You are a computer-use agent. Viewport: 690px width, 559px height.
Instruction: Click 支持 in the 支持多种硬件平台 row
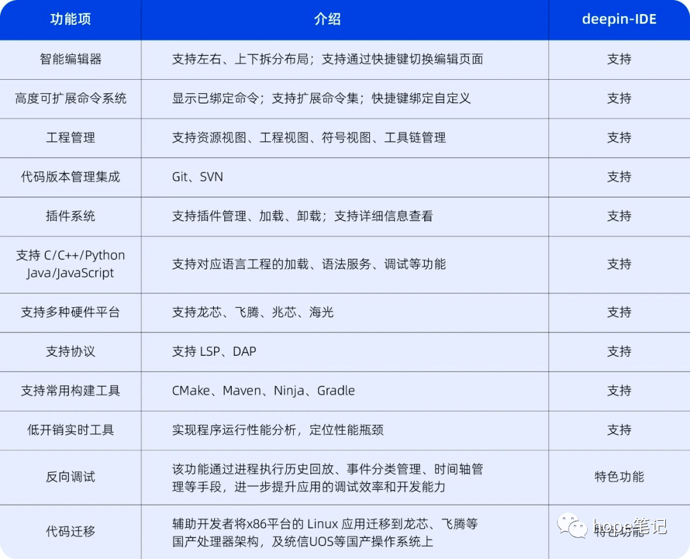pos(619,312)
